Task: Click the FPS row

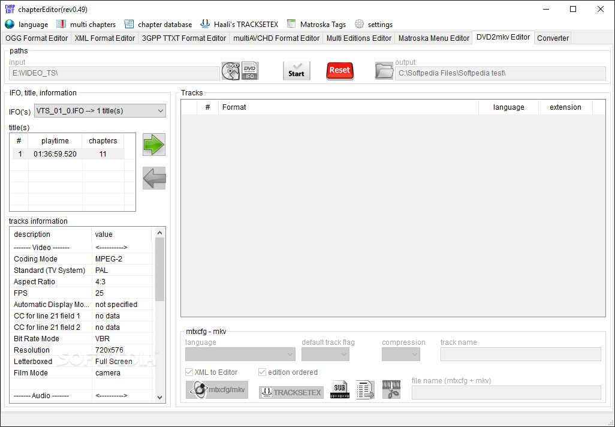Action: click(x=82, y=293)
